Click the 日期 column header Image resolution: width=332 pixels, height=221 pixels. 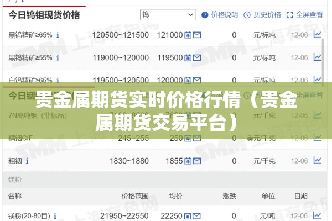click(x=301, y=196)
